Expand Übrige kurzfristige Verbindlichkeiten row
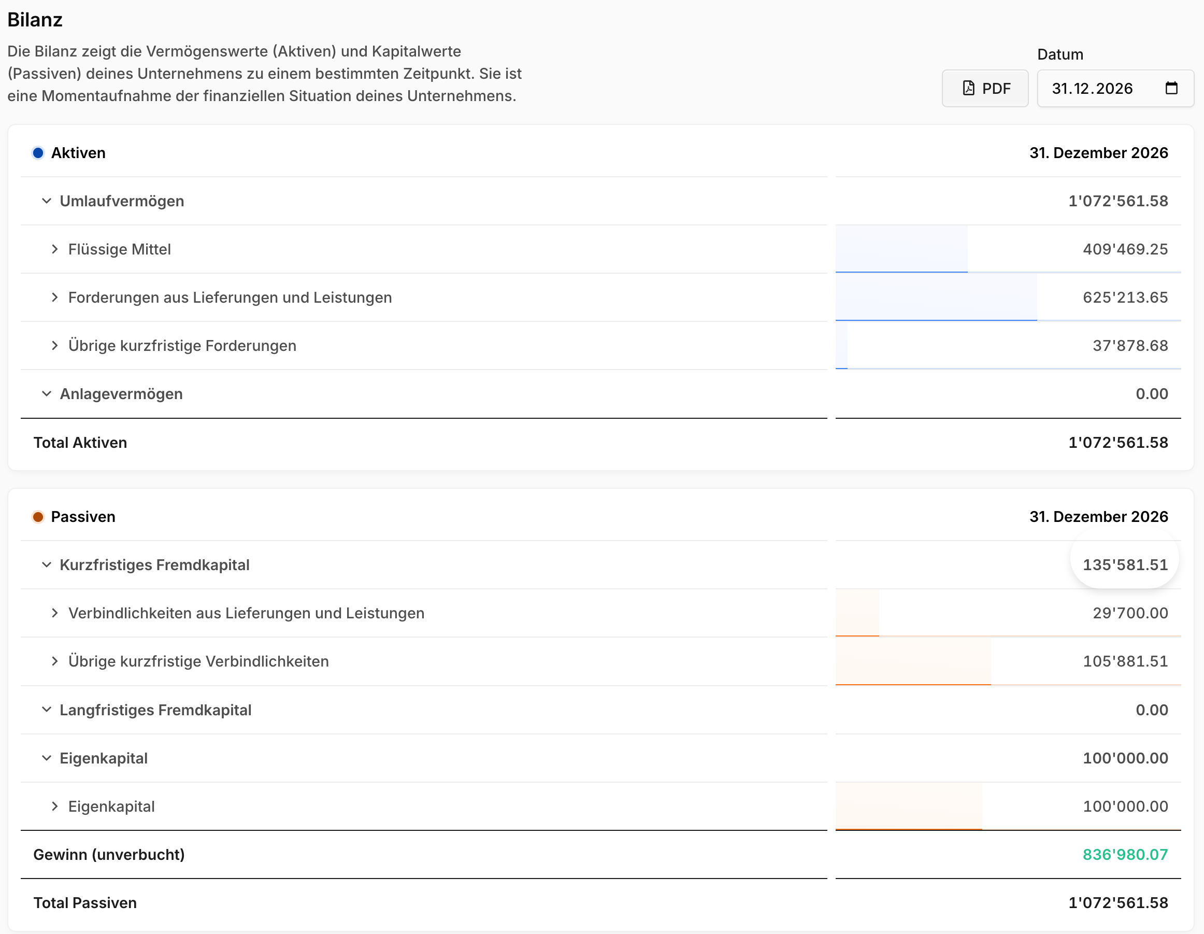The image size is (1204, 934). click(54, 661)
